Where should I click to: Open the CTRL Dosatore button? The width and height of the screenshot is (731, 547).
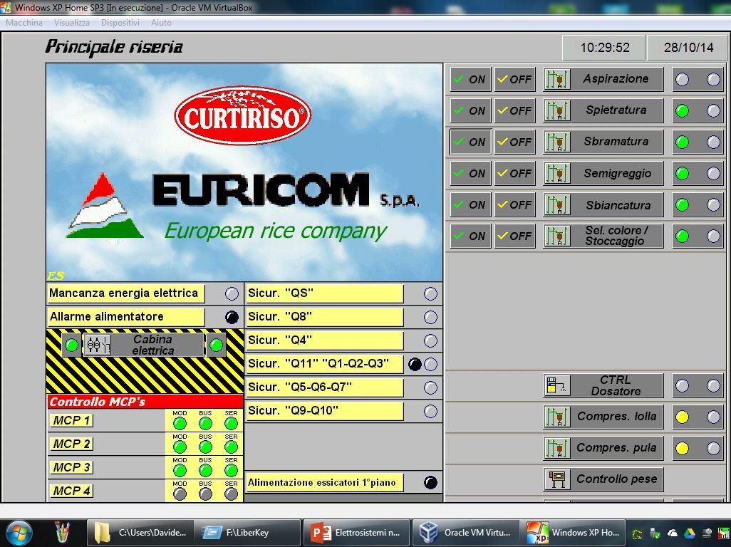coord(603,386)
